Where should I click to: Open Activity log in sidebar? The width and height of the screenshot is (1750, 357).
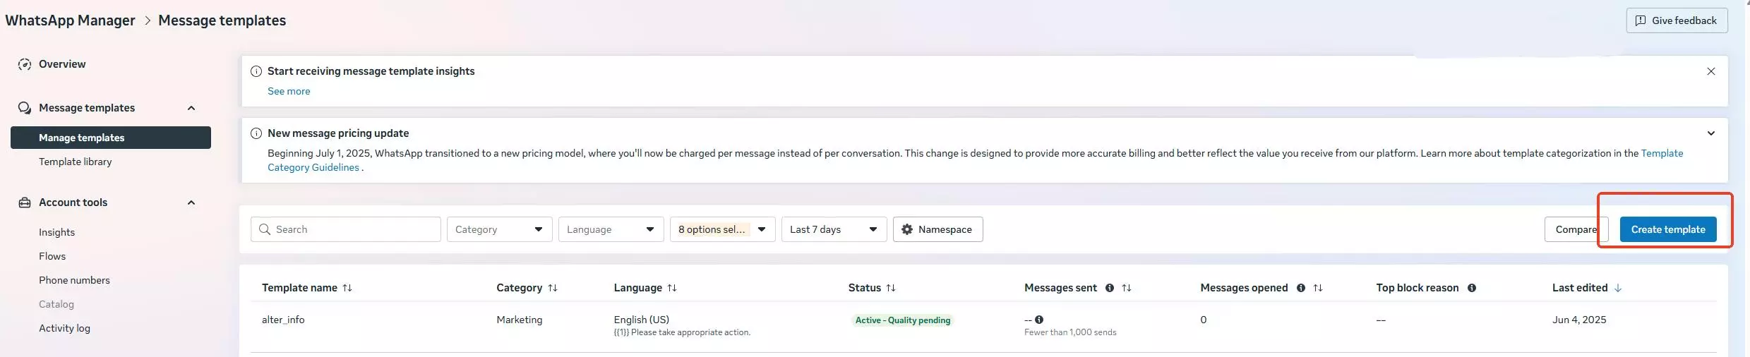click(64, 328)
